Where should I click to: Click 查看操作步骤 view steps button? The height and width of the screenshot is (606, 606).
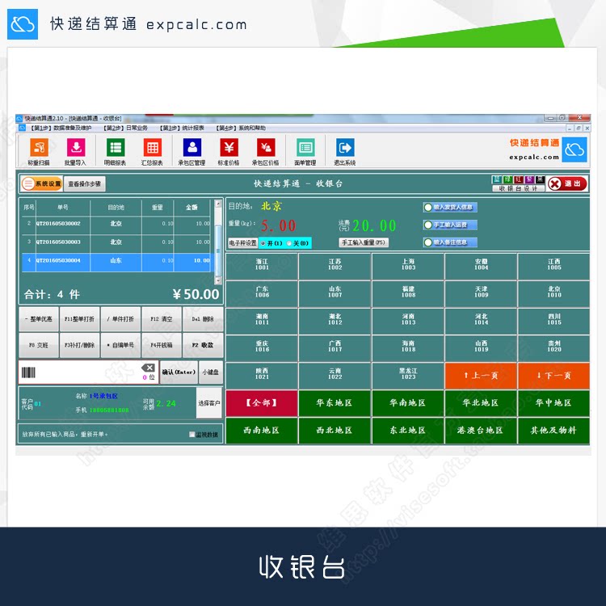pos(85,184)
